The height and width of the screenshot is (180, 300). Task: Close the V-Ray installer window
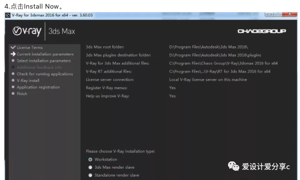pos(290,14)
